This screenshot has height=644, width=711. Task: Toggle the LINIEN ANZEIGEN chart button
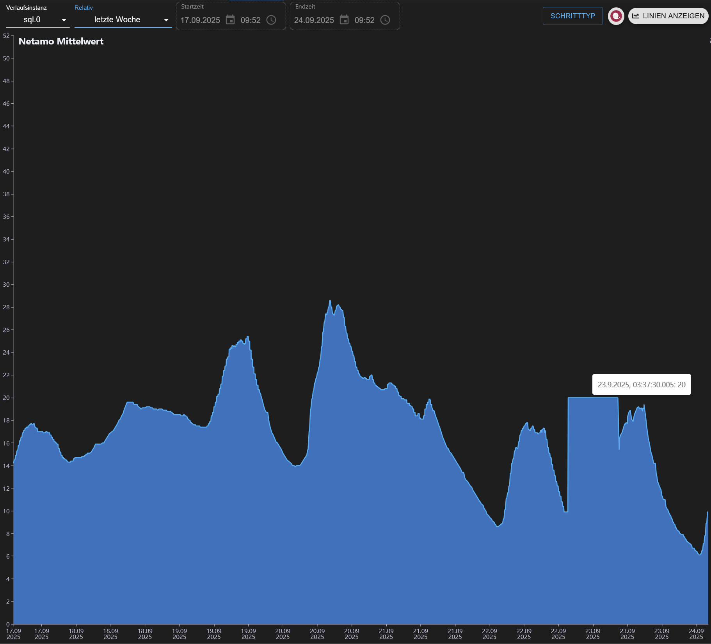tap(668, 16)
